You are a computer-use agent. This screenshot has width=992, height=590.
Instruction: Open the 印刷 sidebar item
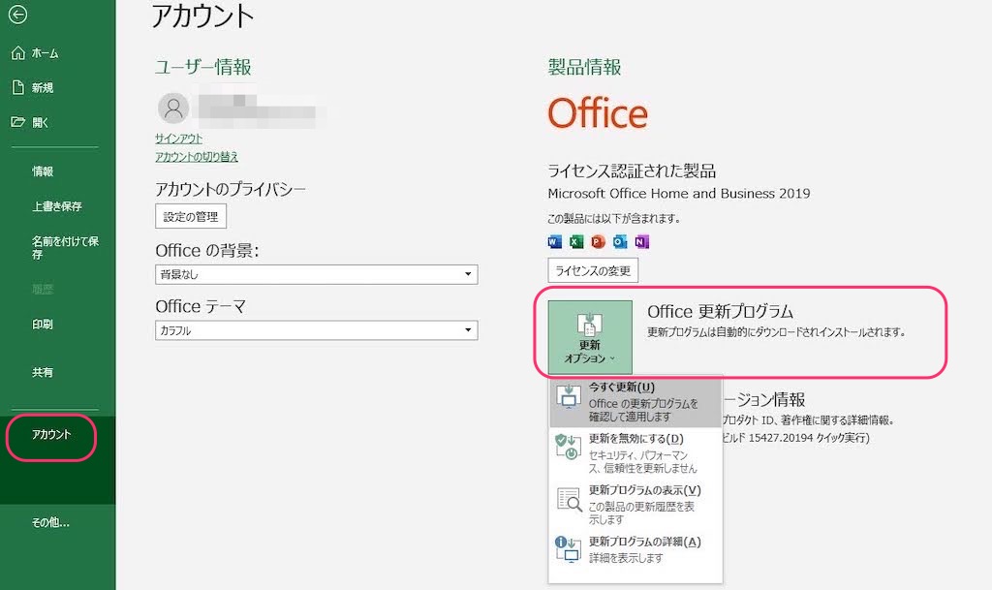(43, 325)
